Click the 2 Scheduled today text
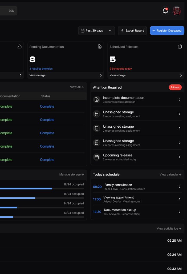Screen dimensions: 187x274 click(121, 69)
